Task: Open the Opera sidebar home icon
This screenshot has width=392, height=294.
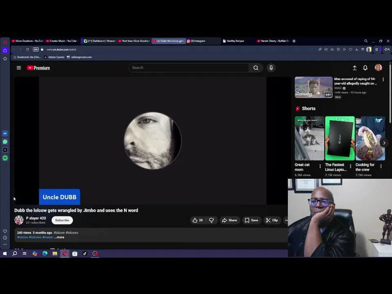Action: [x=5, y=51]
